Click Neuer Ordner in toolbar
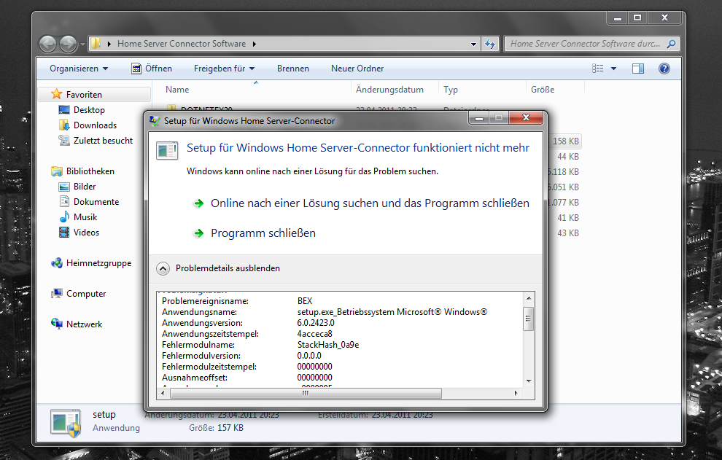Screen dimensions: 722x460 357,69
